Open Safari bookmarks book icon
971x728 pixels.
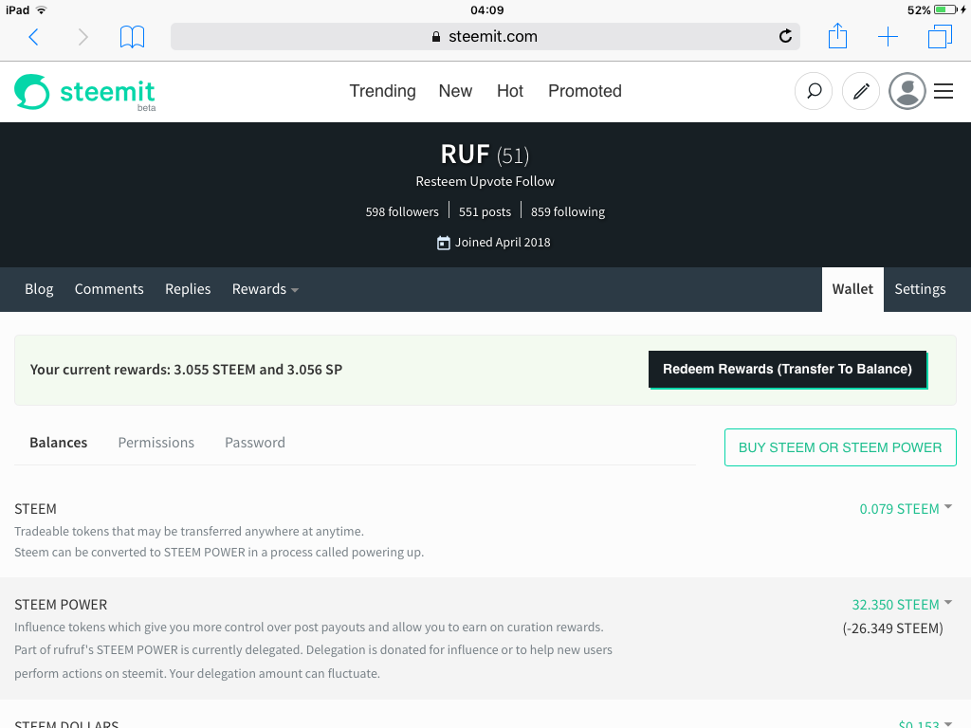click(132, 37)
